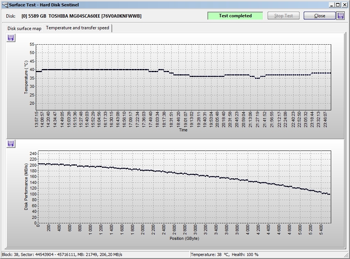This screenshot has width=350, height=259.
Task: Click the Hard Disk Sentinel title bar icon
Action: 4,5
